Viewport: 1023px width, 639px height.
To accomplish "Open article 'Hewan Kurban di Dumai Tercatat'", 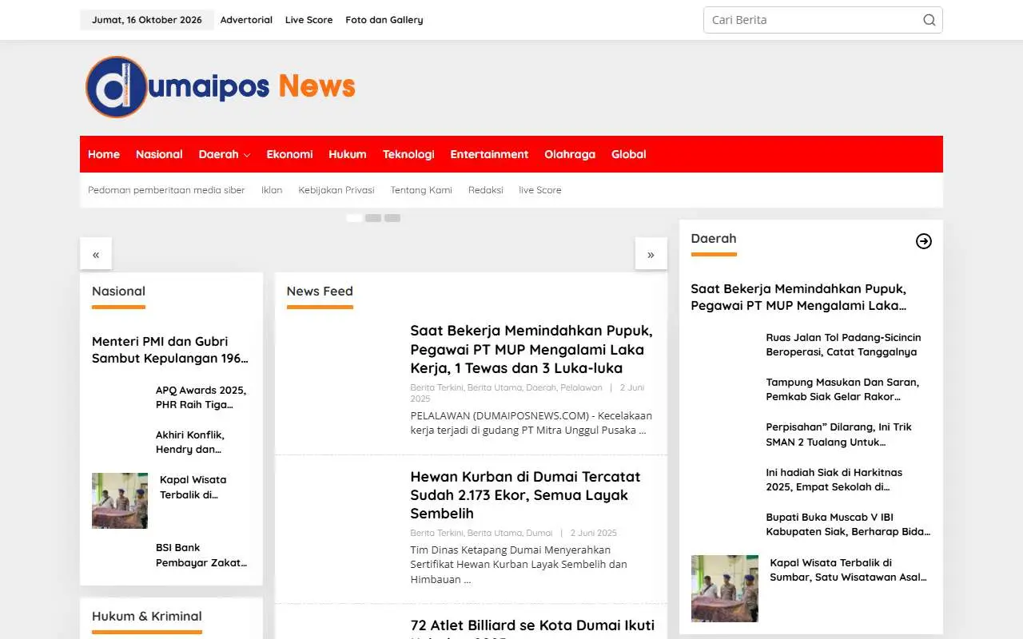I will click(x=525, y=494).
